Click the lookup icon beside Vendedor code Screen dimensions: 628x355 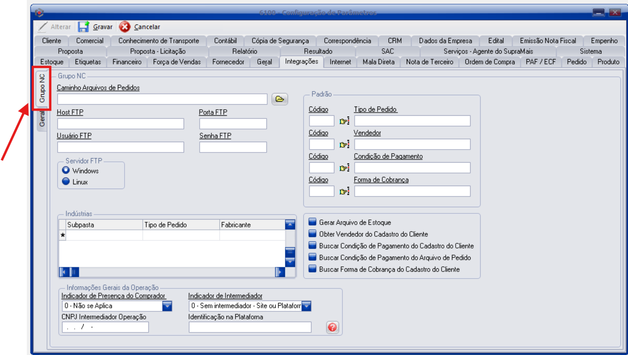tap(344, 144)
